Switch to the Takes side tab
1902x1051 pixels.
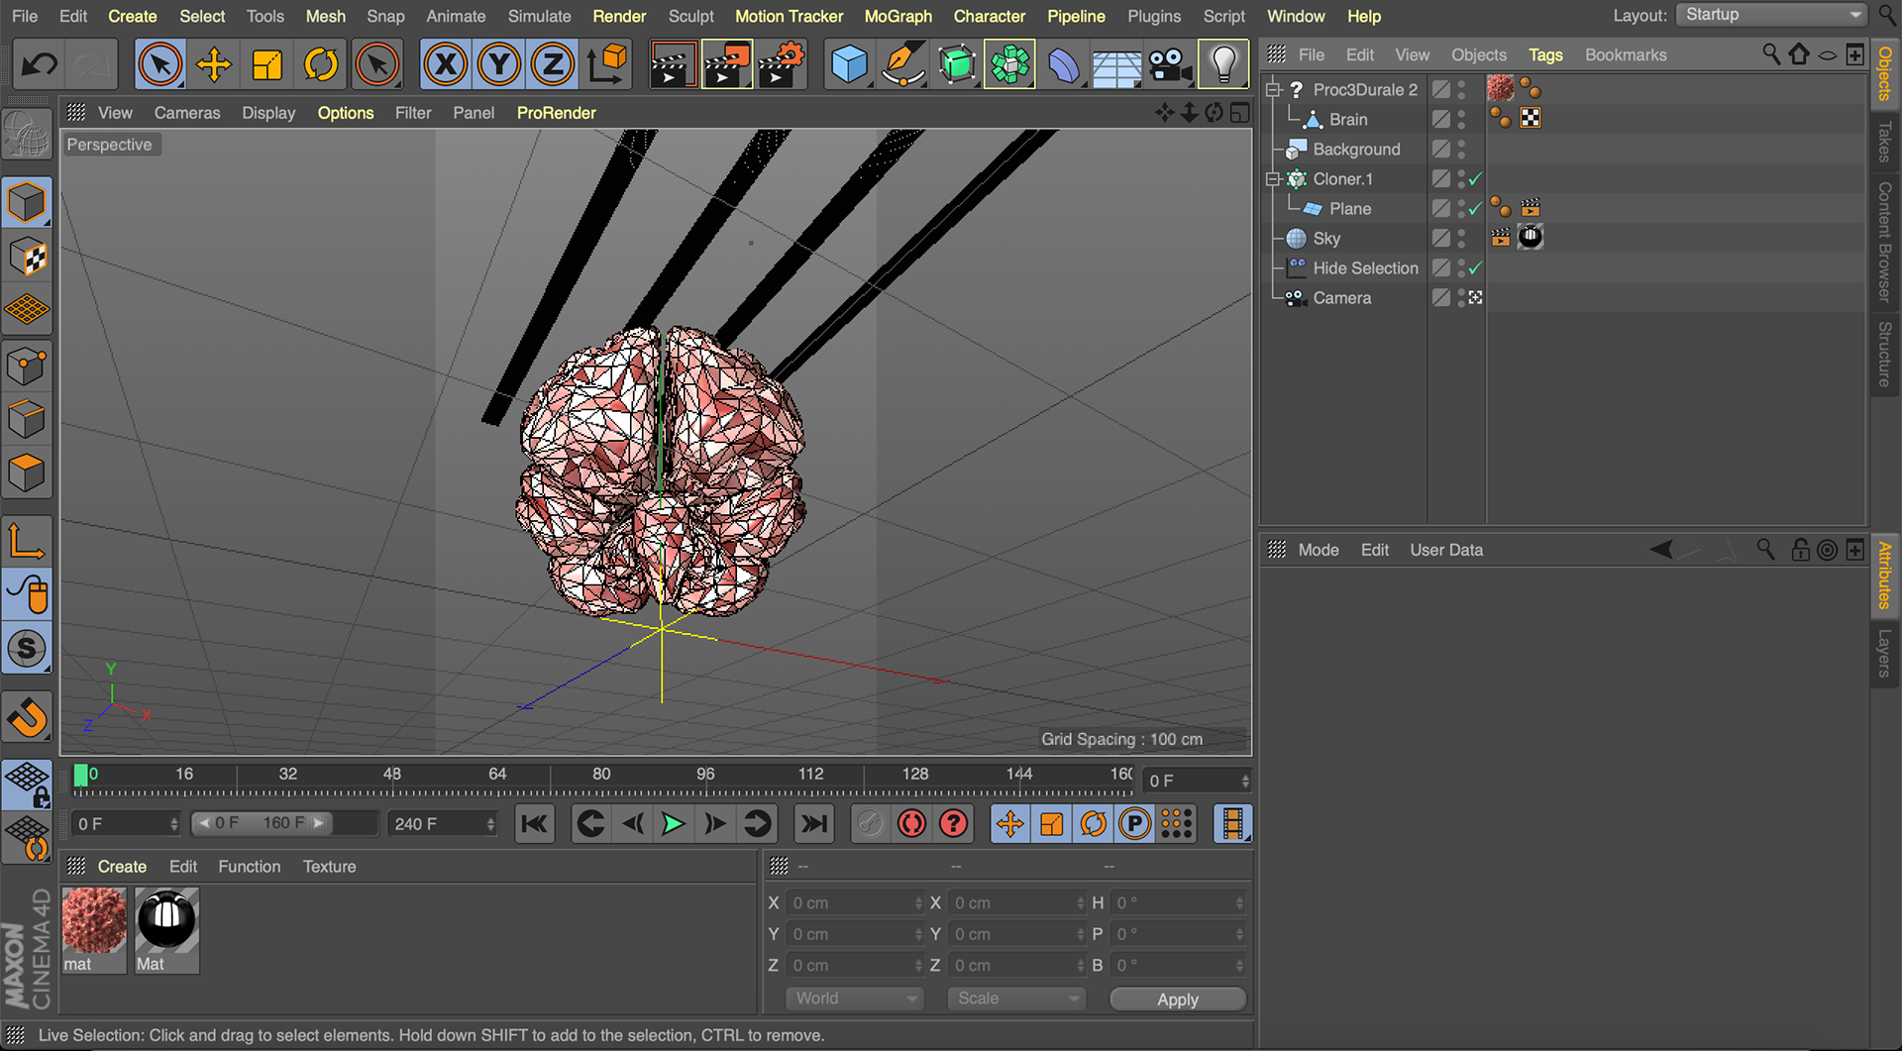click(1884, 141)
